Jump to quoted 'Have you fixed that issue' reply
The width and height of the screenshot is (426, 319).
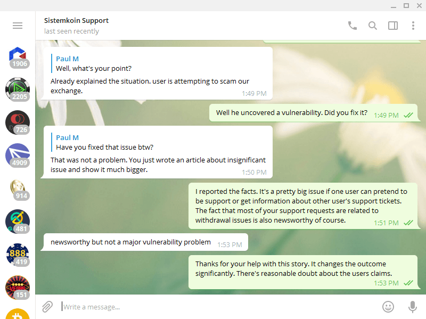tap(104, 143)
